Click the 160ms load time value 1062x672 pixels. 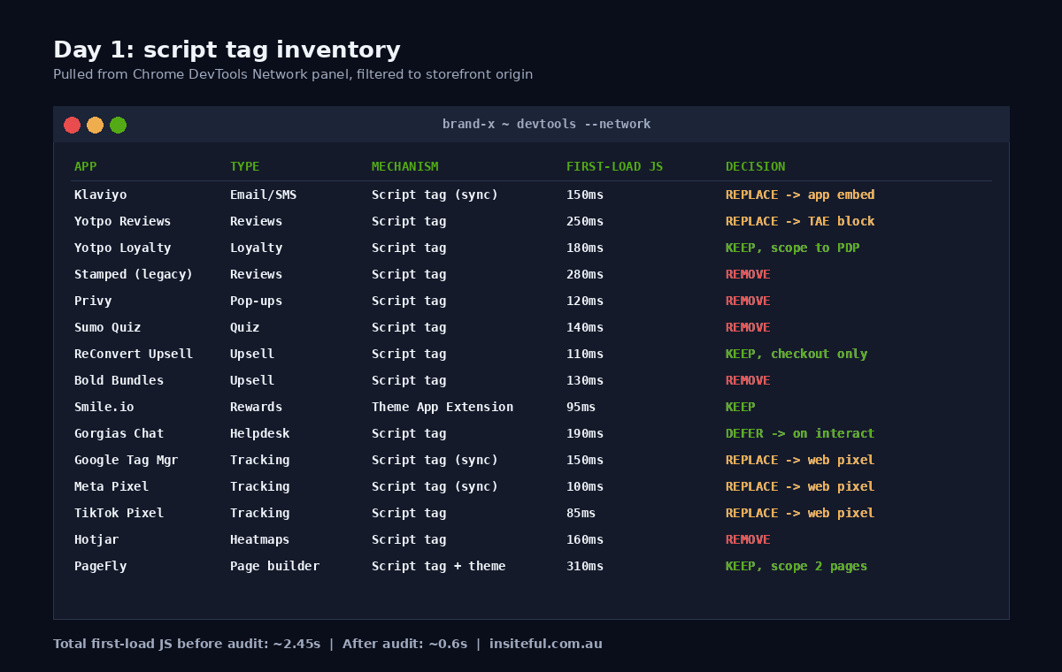[x=585, y=539]
